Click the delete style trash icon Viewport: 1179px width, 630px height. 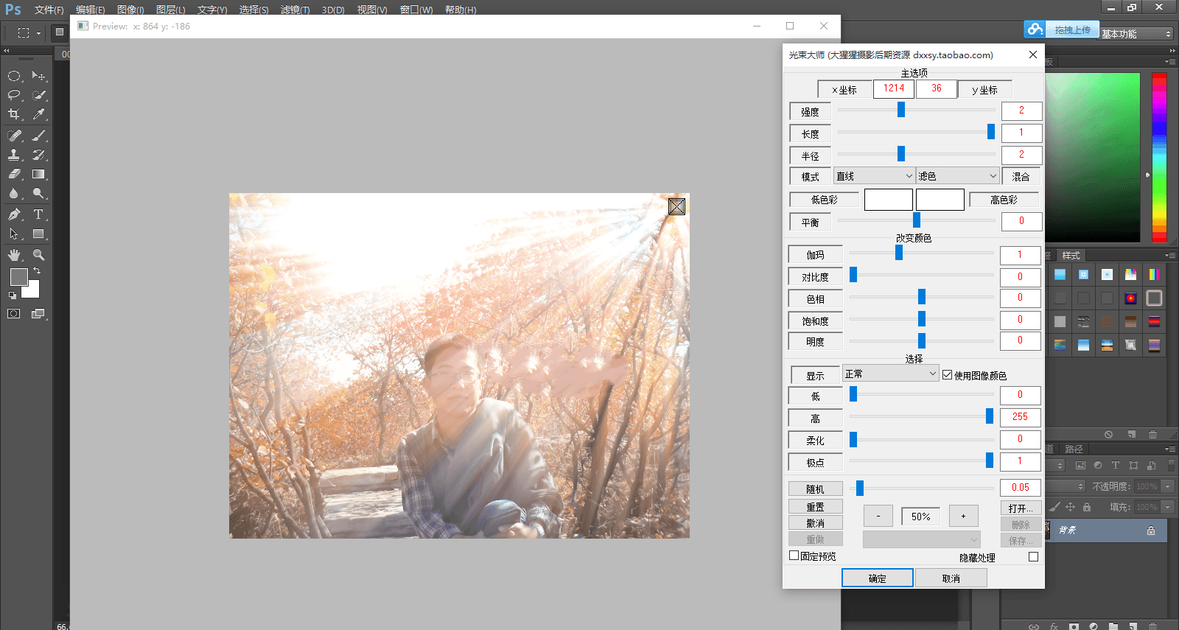(x=1153, y=434)
